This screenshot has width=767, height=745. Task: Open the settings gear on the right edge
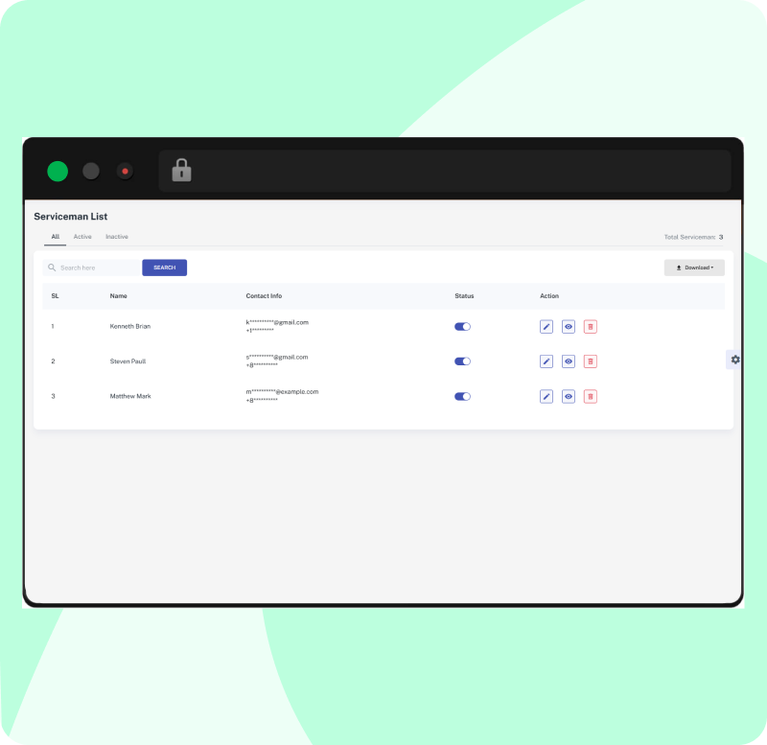point(735,360)
